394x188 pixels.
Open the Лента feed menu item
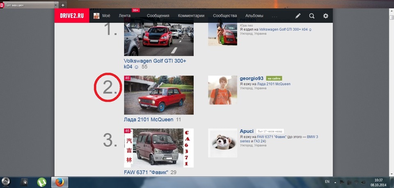(x=125, y=16)
